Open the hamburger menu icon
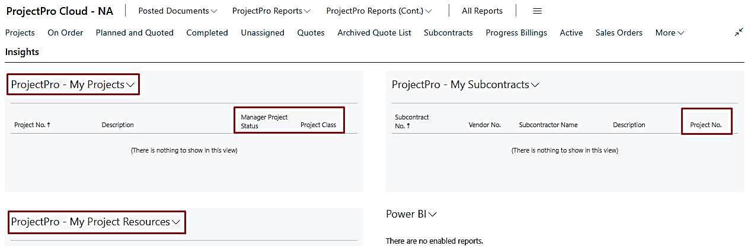The height and width of the screenshot is (246, 751). pos(538,11)
